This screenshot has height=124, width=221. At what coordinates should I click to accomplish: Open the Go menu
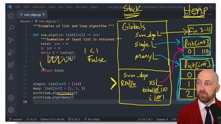tap(61, 7)
